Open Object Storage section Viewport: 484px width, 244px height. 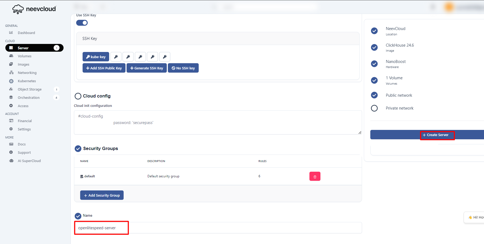coord(29,89)
